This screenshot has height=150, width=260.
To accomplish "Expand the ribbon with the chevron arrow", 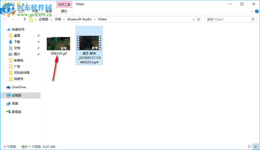I will (251, 11).
